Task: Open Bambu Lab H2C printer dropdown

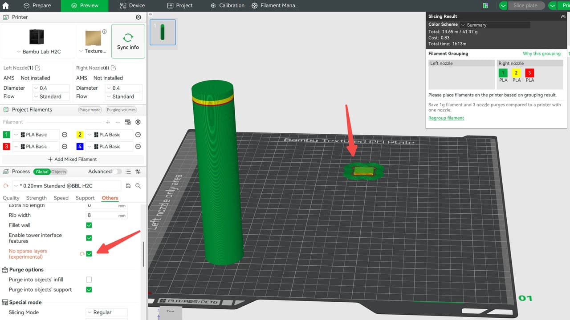Action: 38,52
